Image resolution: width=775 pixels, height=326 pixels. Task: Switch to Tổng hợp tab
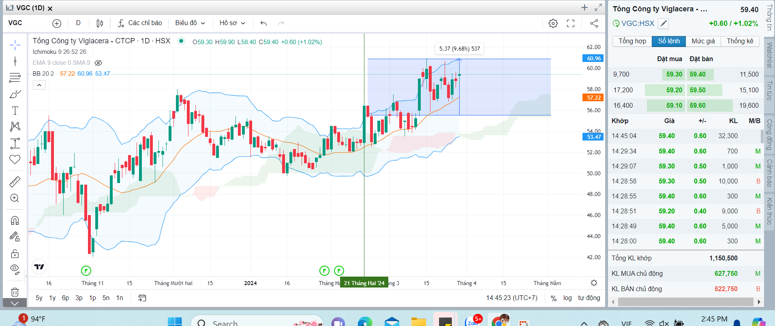click(x=632, y=41)
